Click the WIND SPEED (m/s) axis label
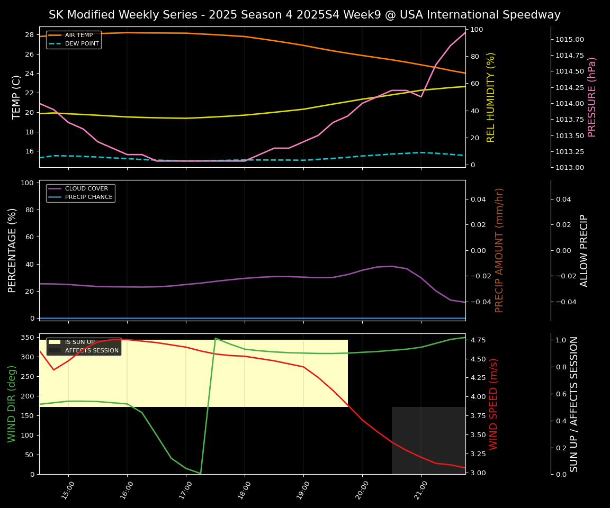 pyautogui.click(x=494, y=403)
